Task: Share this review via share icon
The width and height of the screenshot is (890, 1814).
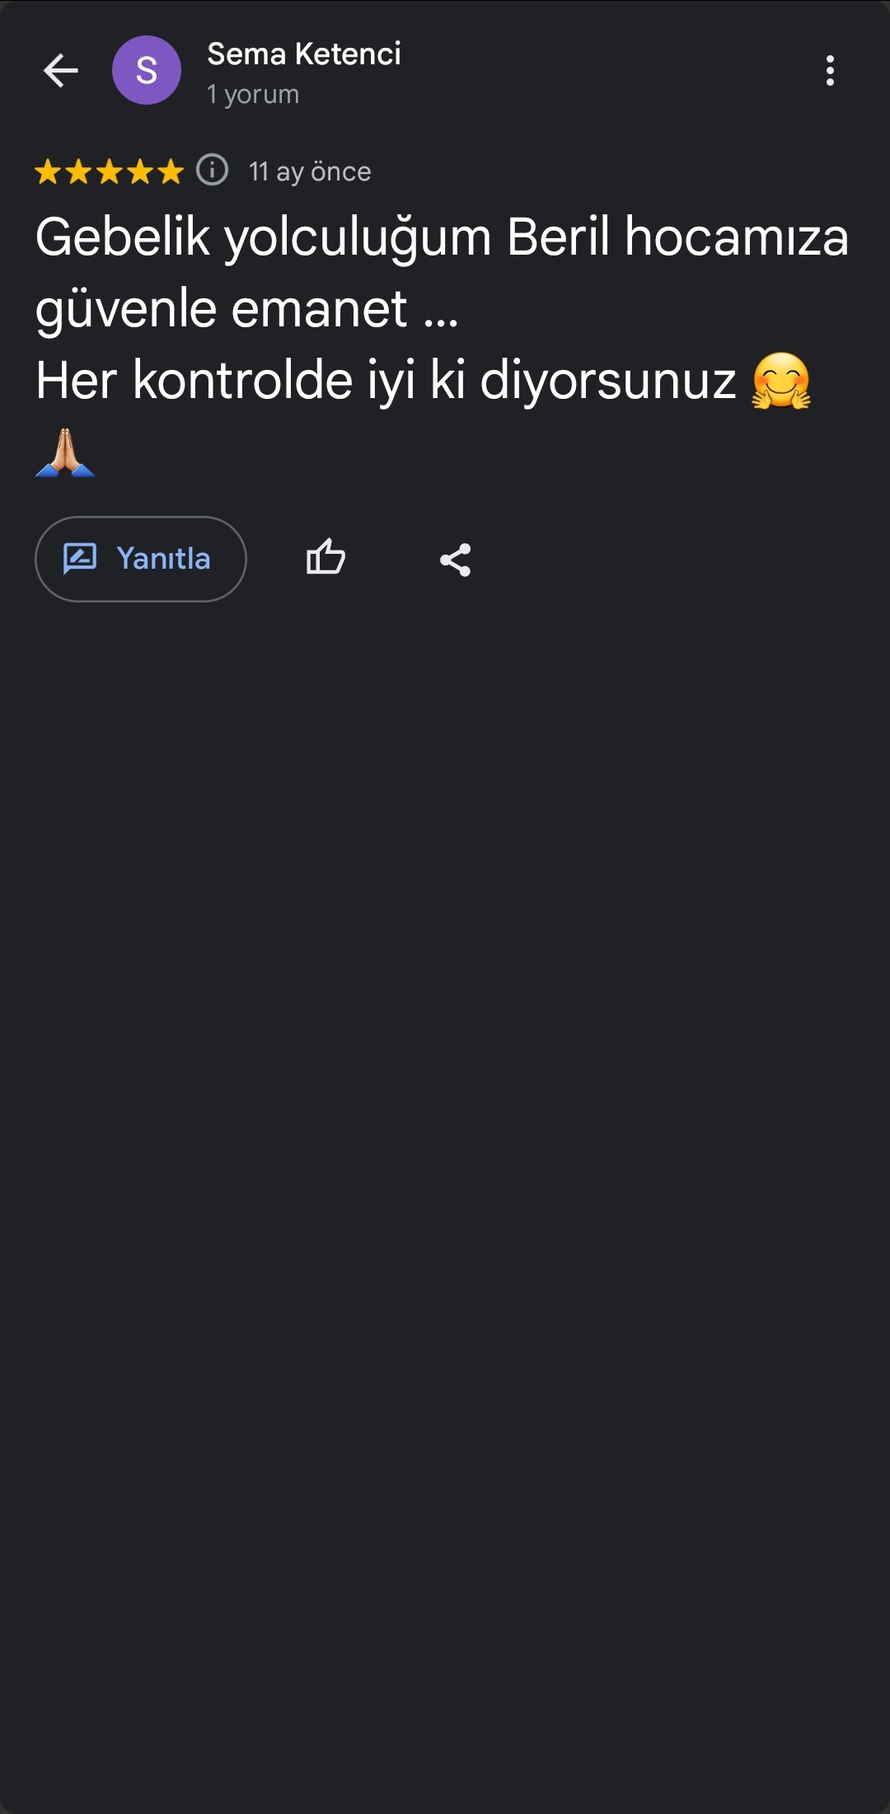Action: coord(455,560)
